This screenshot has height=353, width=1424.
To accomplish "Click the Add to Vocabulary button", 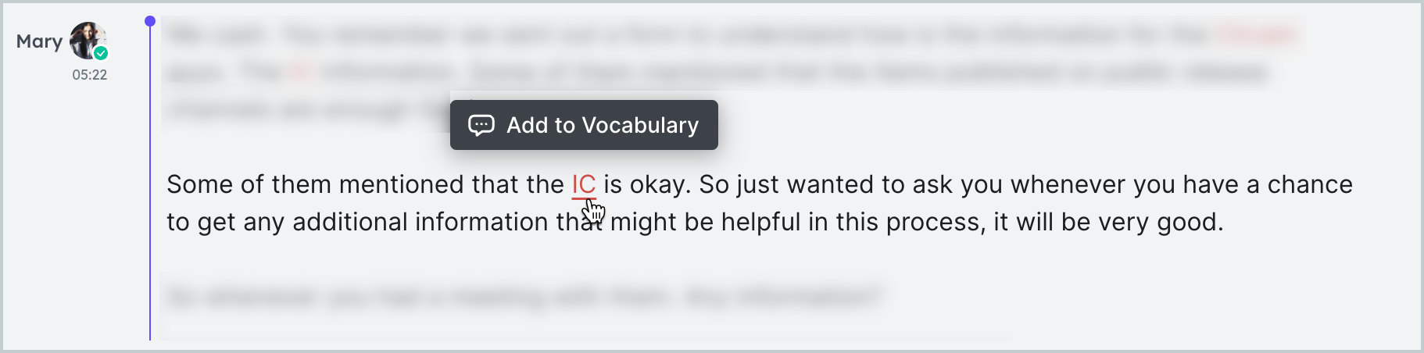I will 584,125.
